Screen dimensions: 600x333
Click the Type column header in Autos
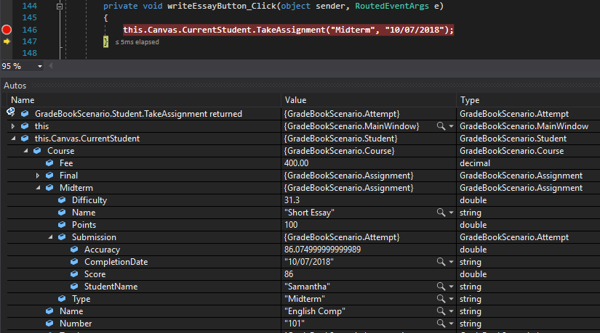(x=529, y=100)
